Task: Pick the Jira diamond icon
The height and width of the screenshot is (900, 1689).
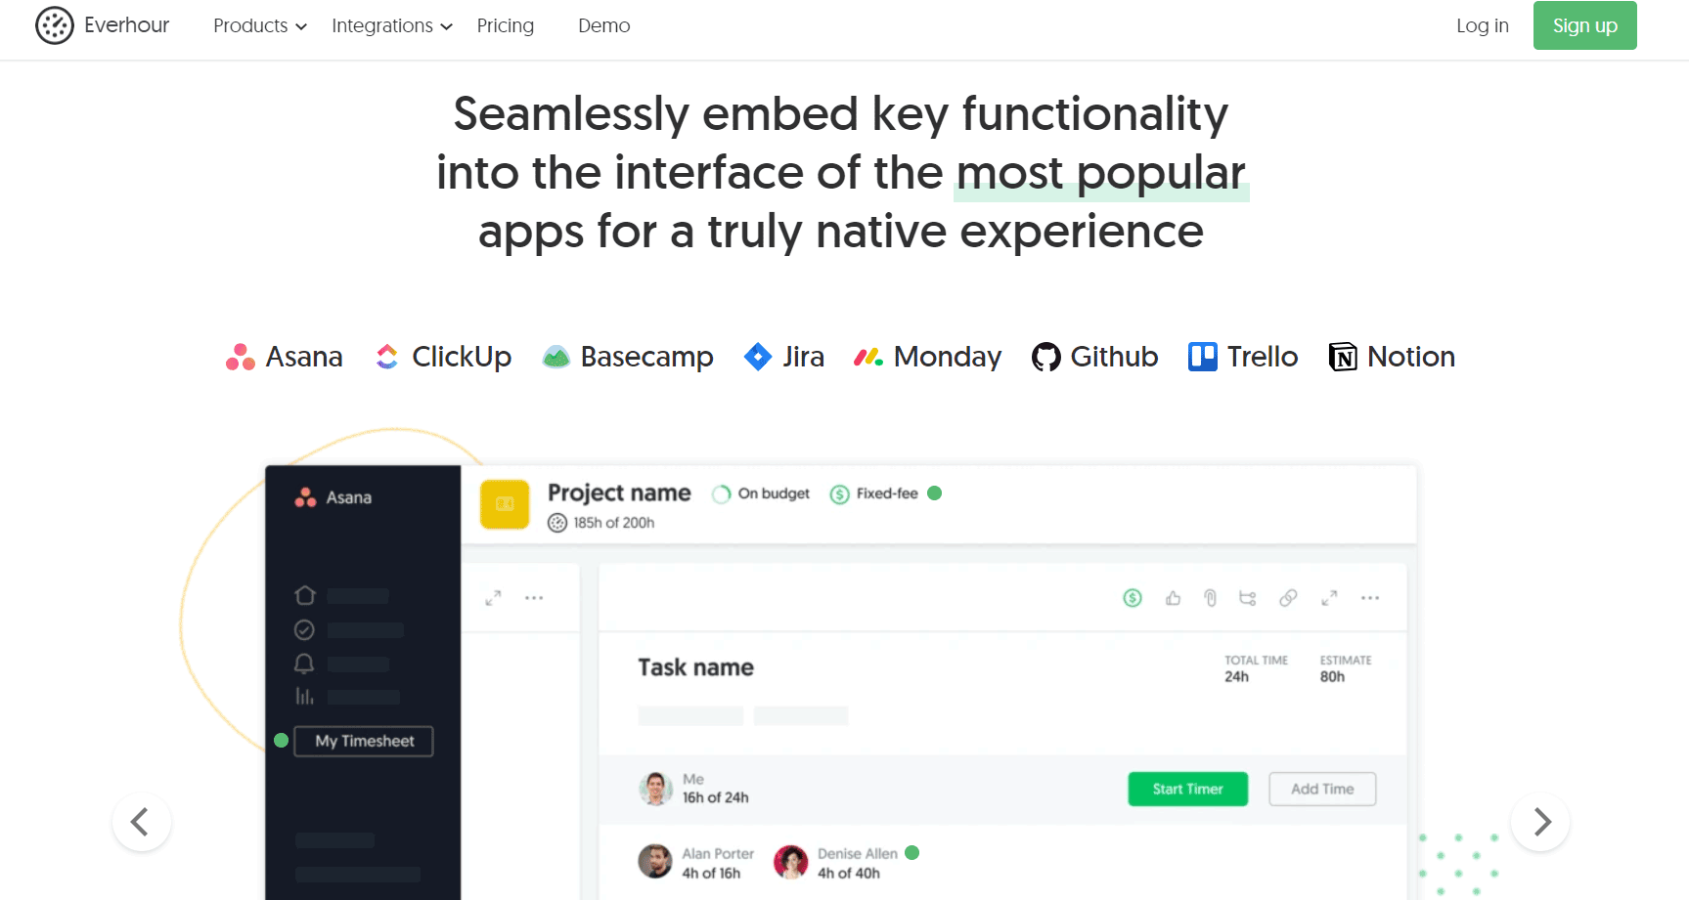Action: click(758, 357)
